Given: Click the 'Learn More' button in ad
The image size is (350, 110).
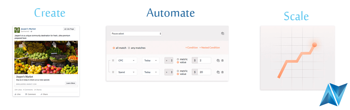Looking at the screenshot, I should point(71,83).
